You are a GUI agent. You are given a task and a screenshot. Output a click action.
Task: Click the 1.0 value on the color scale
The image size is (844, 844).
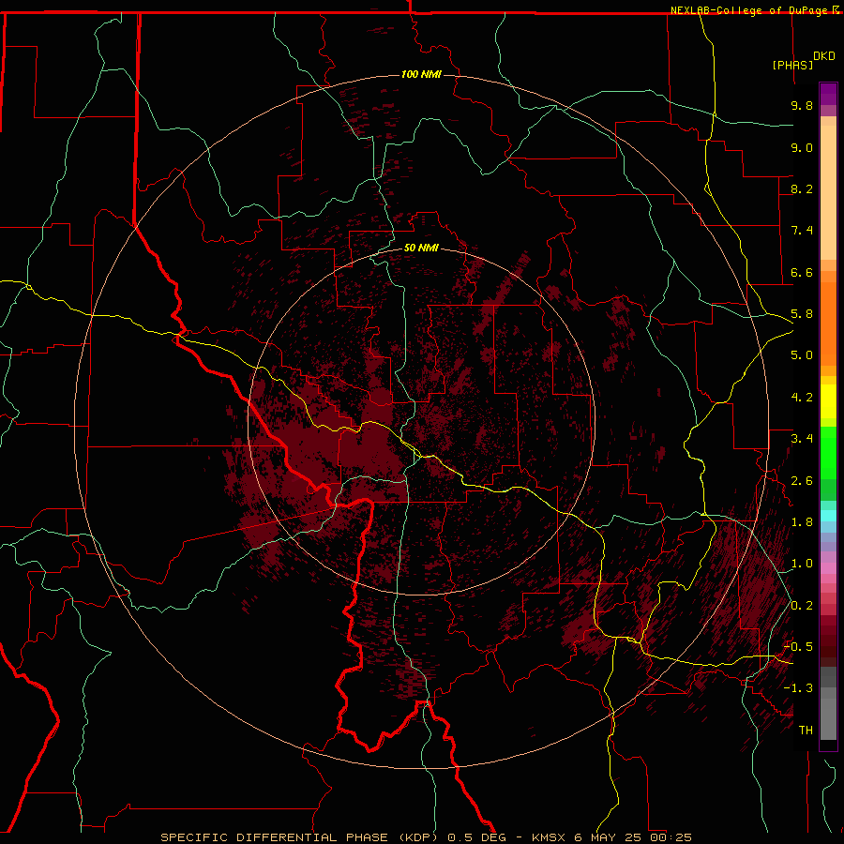tap(802, 564)
